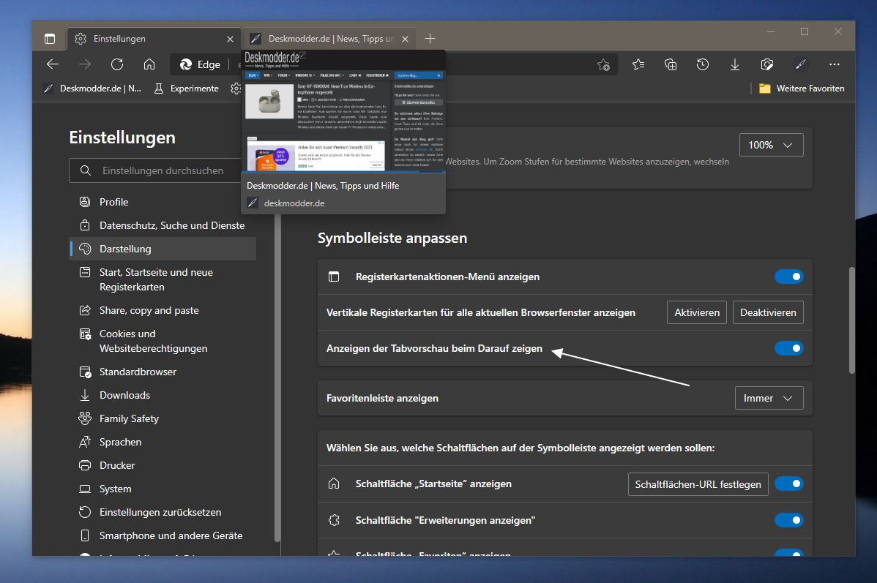This screenshot has width=877, height=583.
Task: Open the 100% zoom dropdown
Action: 772,145
